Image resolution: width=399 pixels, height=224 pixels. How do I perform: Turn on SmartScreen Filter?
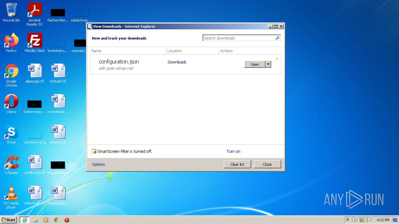click(x=233, y=151)
